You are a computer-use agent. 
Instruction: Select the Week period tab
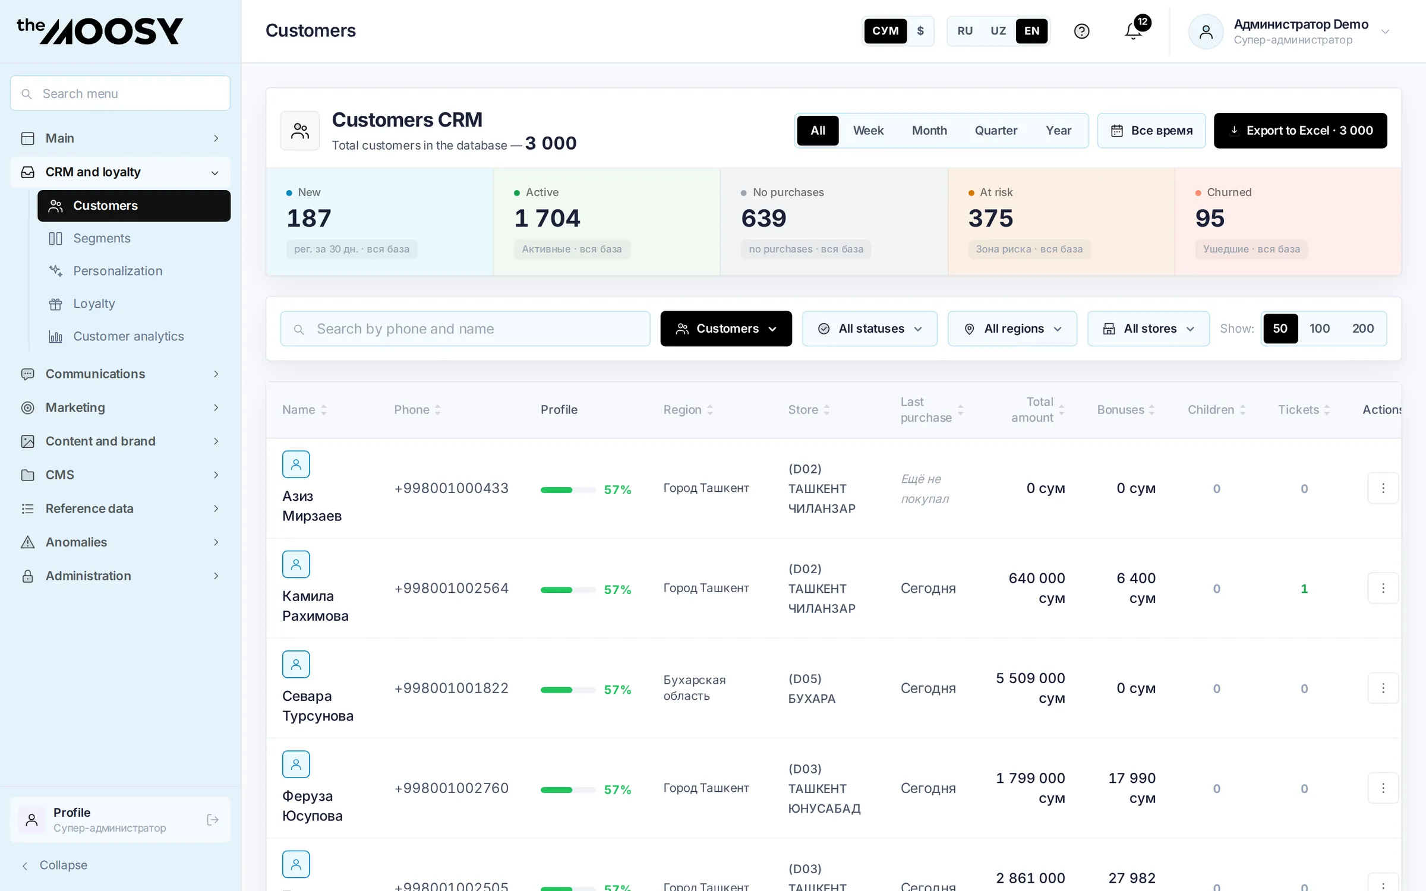click(868, 131)
